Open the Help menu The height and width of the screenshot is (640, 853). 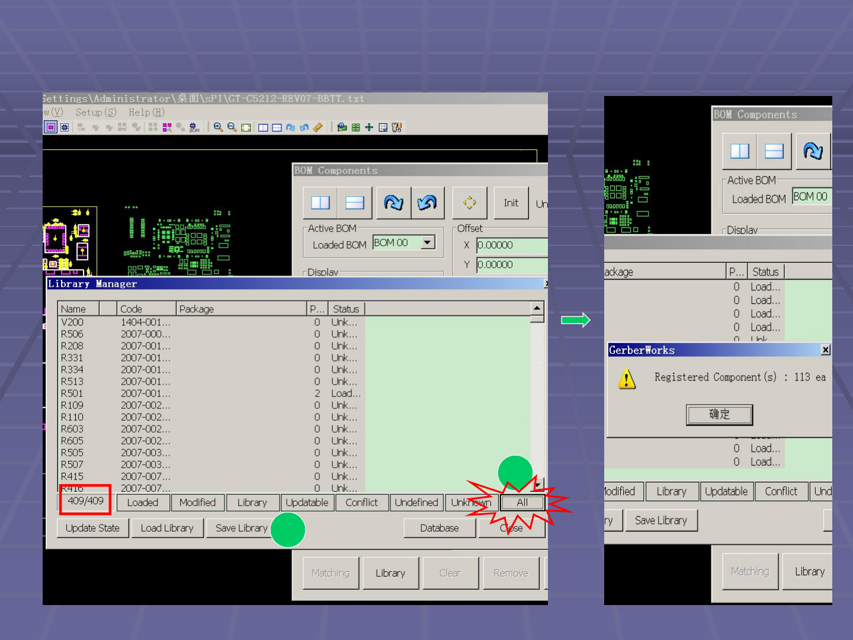pos(146,112)
